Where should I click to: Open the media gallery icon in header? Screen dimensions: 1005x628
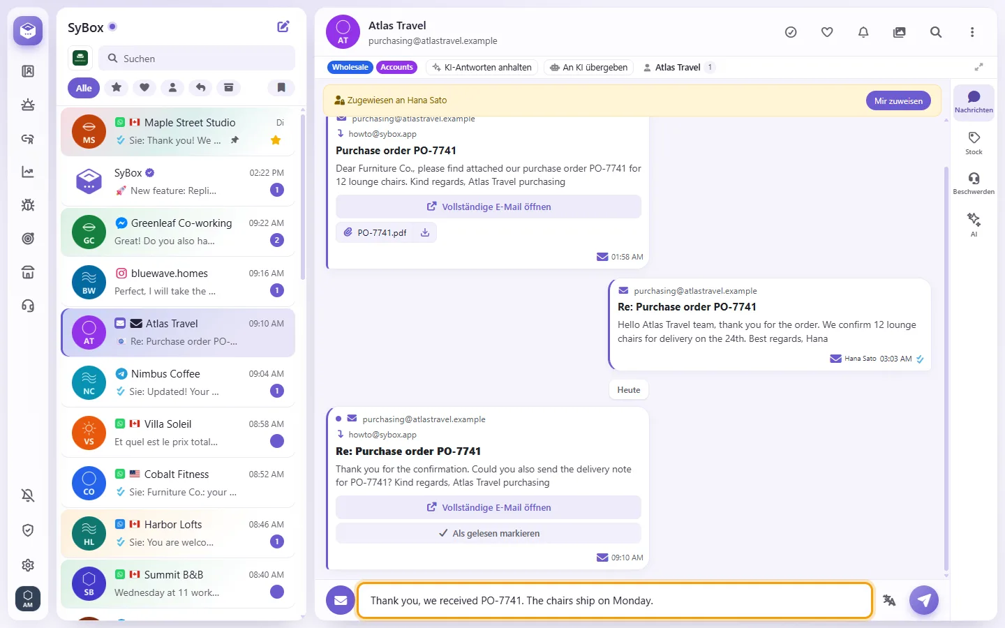(900, 32)
